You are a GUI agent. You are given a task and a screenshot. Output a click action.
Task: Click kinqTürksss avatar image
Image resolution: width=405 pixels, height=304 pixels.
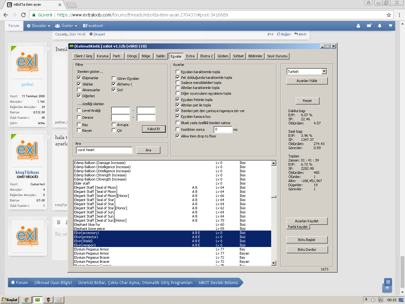28,150
